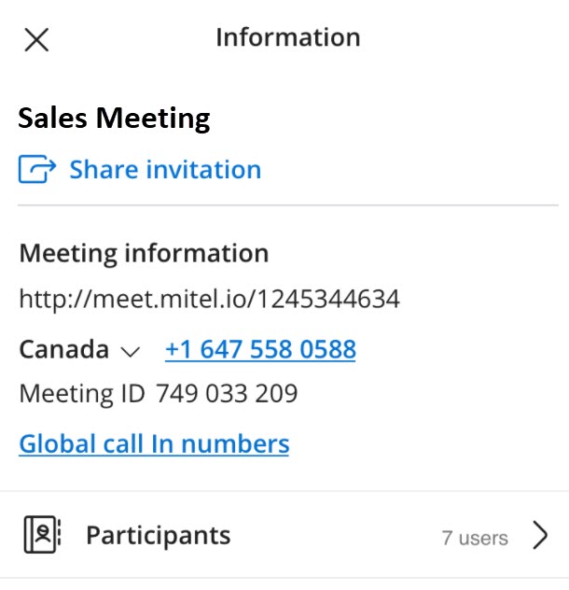Click the chevron beside Canada
Screen dimensions: 569x590
point(131,352)
